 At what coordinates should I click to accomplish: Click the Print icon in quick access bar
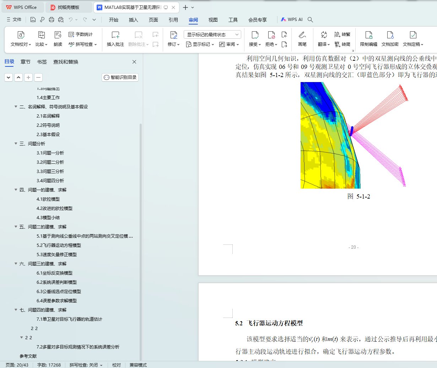pyautogui.click(x=52, y=20)
